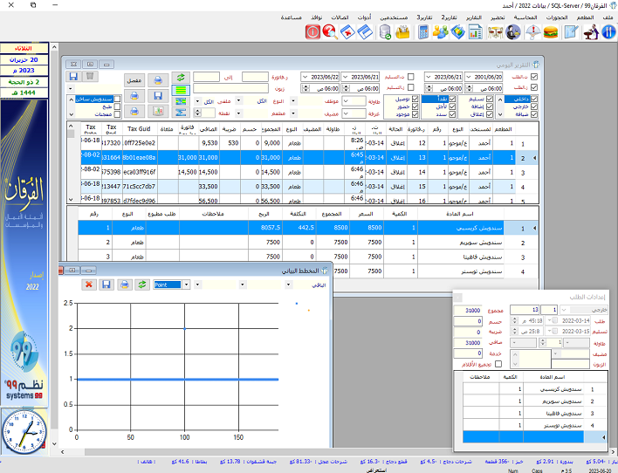This screenshot has height=473, width=618.
Task: Click the green refresh icon in report panel
Action: (x=180, y=79)
